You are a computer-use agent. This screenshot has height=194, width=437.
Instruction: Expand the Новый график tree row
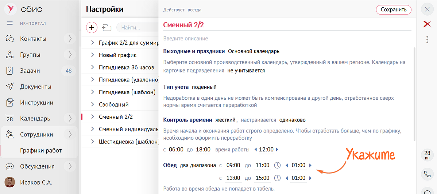tap(92, 55)
